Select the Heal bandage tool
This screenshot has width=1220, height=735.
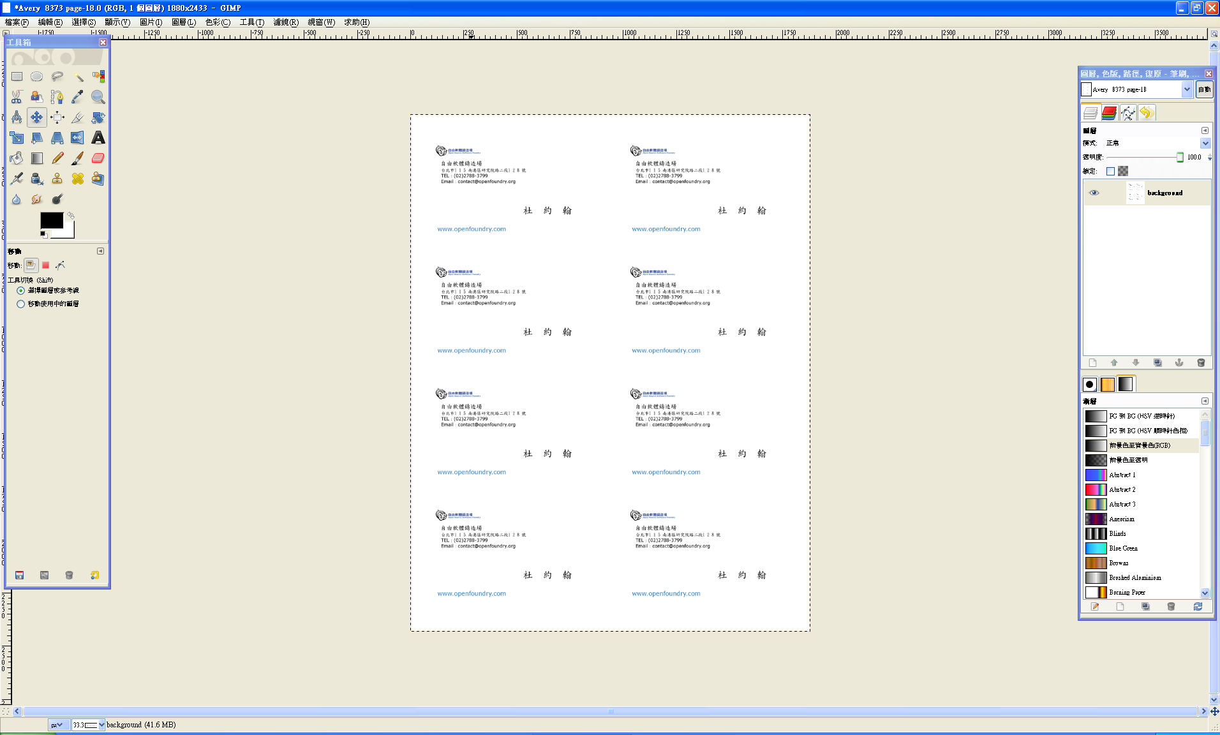pos(78,179)
